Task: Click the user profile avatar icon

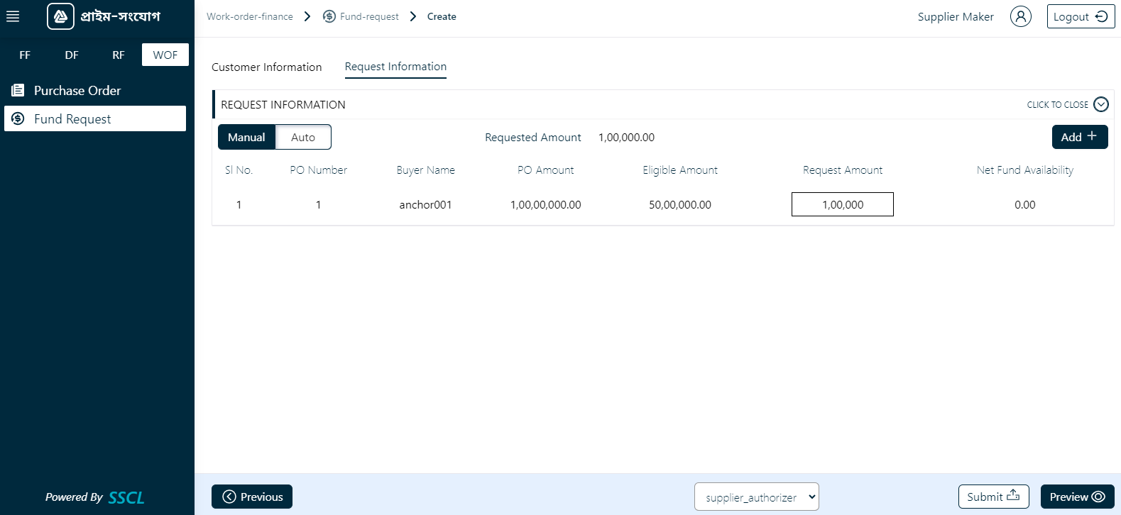Action: pyautogui.click(x=1021, y=16)
